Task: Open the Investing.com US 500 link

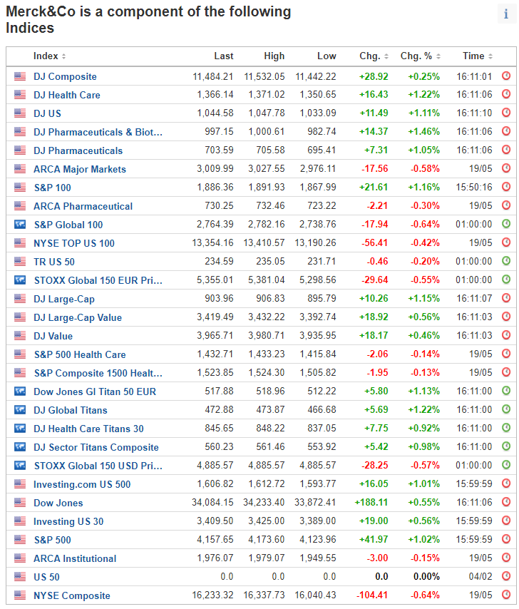Action: tap(82, 484)
